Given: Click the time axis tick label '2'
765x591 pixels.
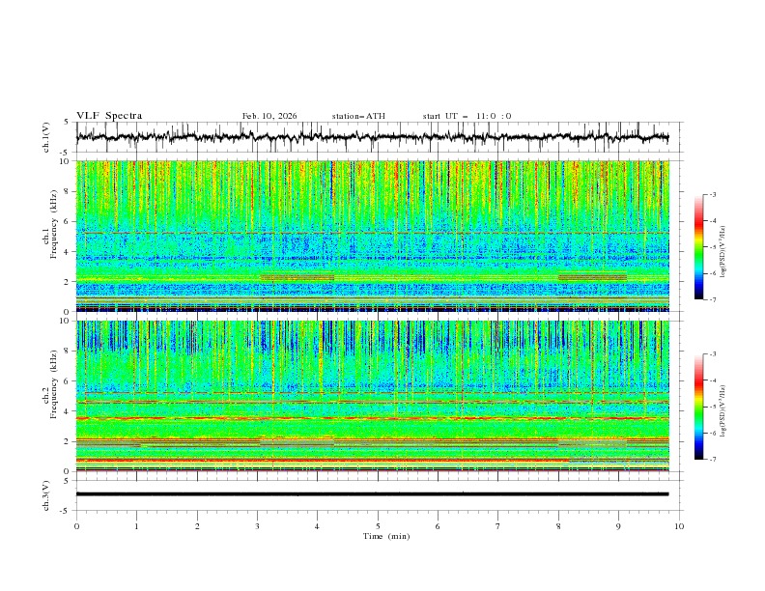Looking at the screenshot, I should (x=197, y=526).
